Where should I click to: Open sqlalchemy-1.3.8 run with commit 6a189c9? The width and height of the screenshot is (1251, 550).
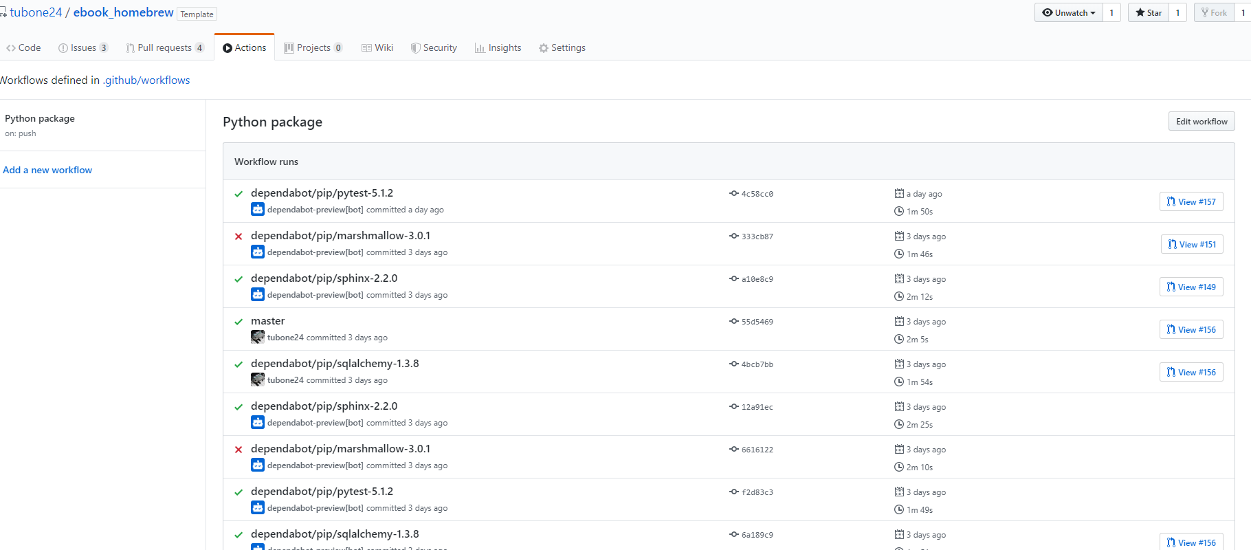[335, 534]
